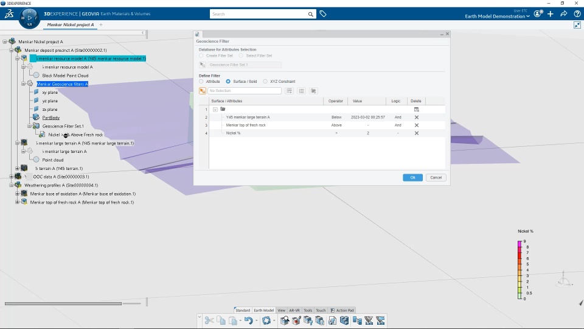584x329 pixels.
Task: Open the AR-VR toolbar tab
Action: click(294, 310)
